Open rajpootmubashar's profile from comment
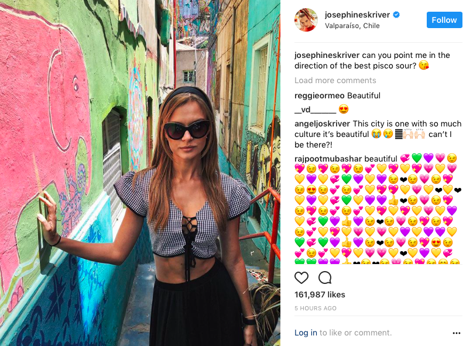Viewport: 473px width, 346px height. click(328, 159)
